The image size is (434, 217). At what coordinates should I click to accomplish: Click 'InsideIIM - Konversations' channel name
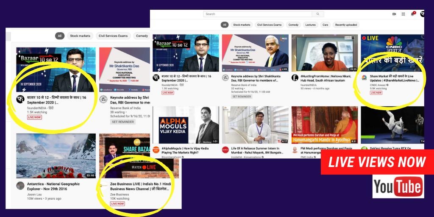[246, 157]
